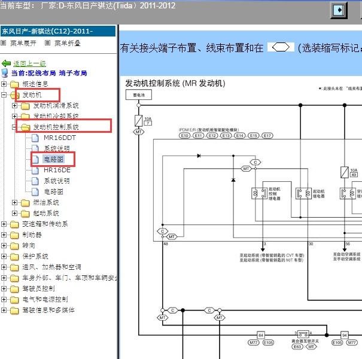The height and width of the screenshot is (359, 362).
Task: Click the 保护系统 folder icon
Action: [14, 257]
